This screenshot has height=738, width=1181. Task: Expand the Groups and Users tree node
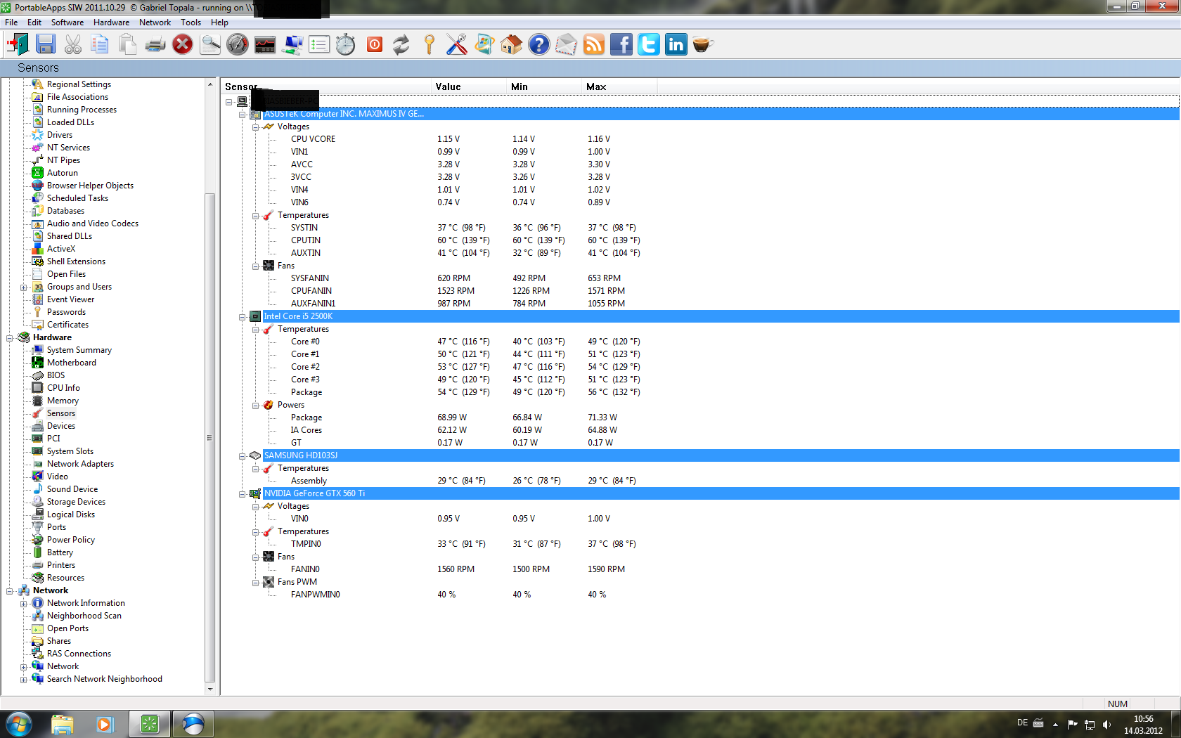[x=23, y=287]
